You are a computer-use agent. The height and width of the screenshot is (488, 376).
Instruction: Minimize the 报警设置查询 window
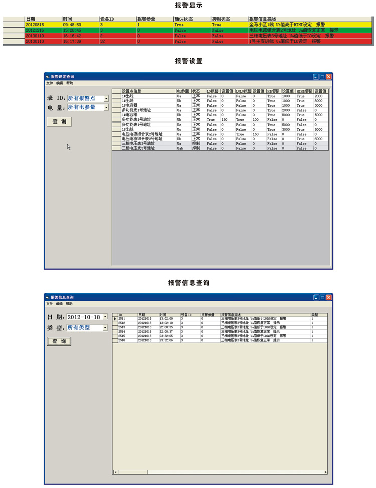click(x=316, y=77)
